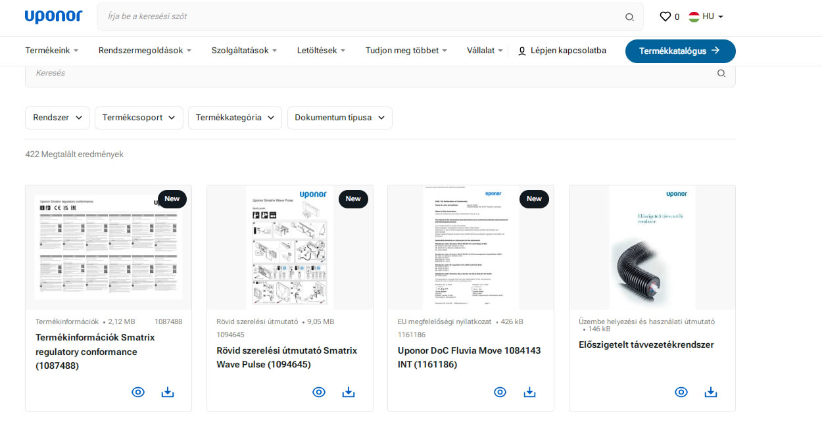Preview Termékinformációk Smatrix regulatory conformance document

point(138,392)
